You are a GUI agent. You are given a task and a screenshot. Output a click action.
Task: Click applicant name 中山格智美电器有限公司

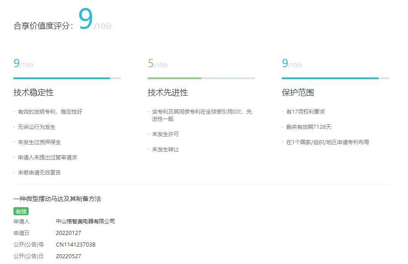tap(85, 221)
